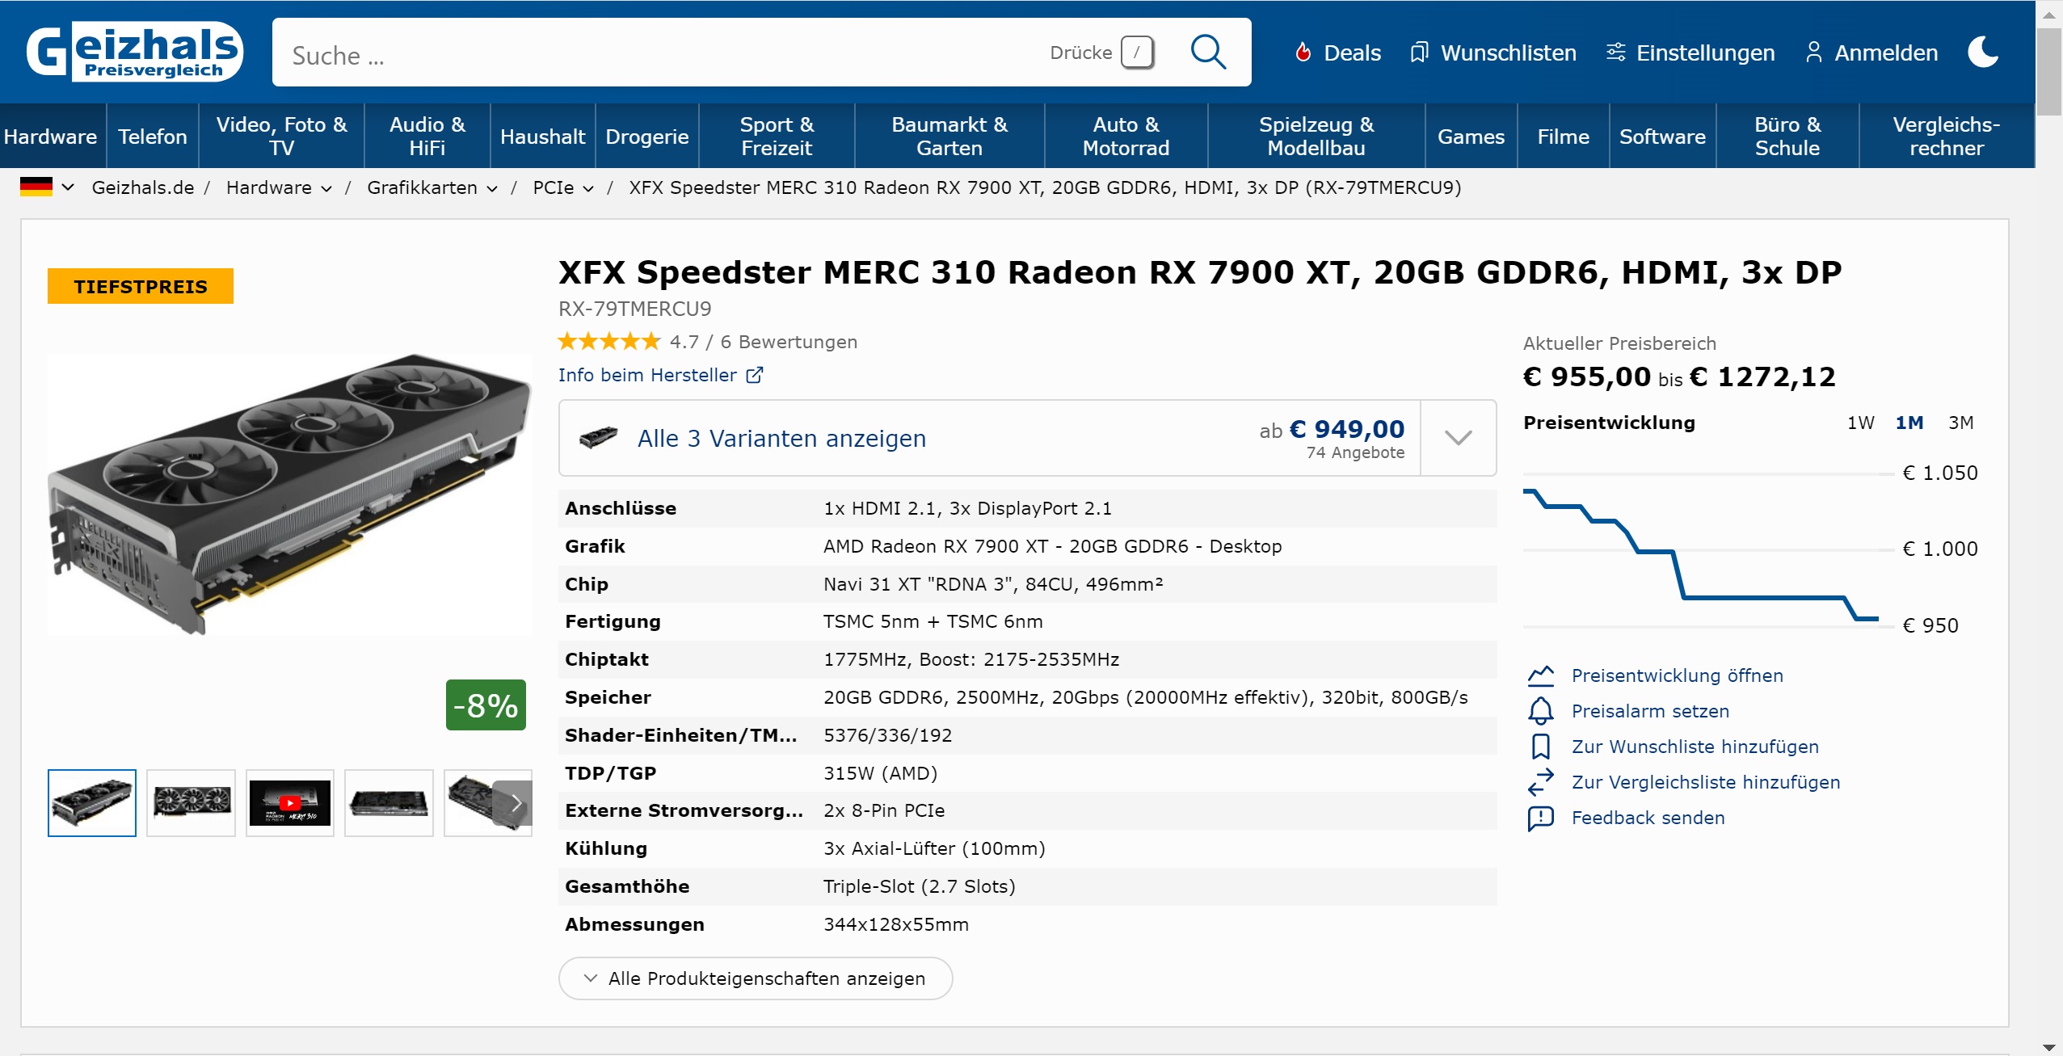
Task: Expand Alle Produkteigenschaften anzeigen
Action: coord(756,978)
